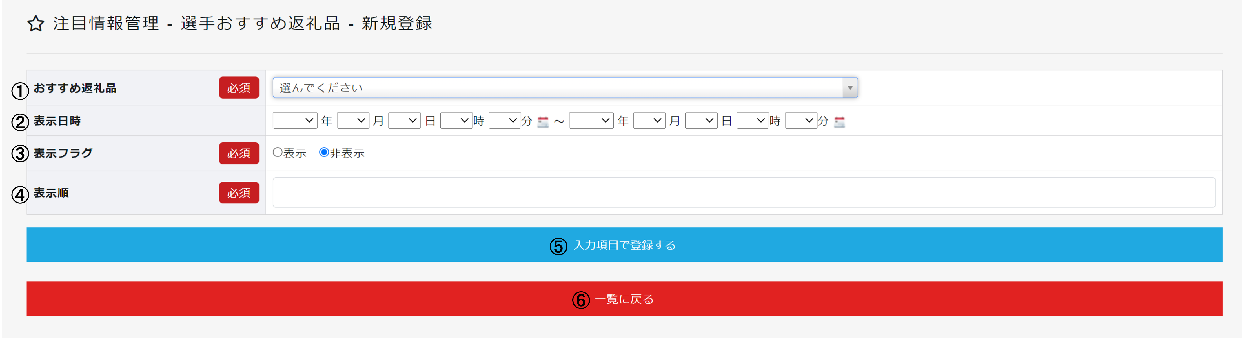This screenshot has width=1242, height=338.
Task: Open the start year dropdown
Action: click(x=295, y=121)
